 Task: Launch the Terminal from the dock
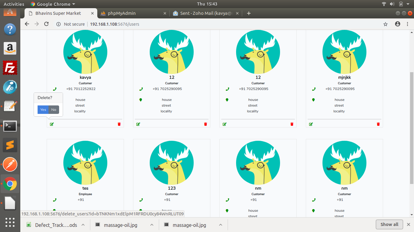pos(10,126)
